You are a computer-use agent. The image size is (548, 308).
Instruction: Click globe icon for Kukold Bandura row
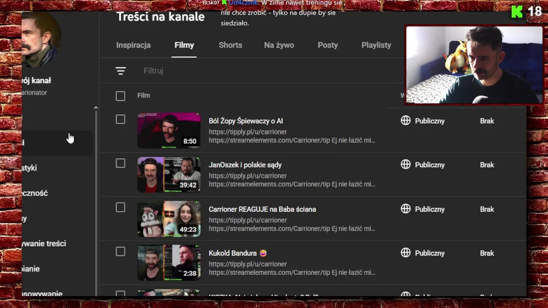[x=405, y=253]
